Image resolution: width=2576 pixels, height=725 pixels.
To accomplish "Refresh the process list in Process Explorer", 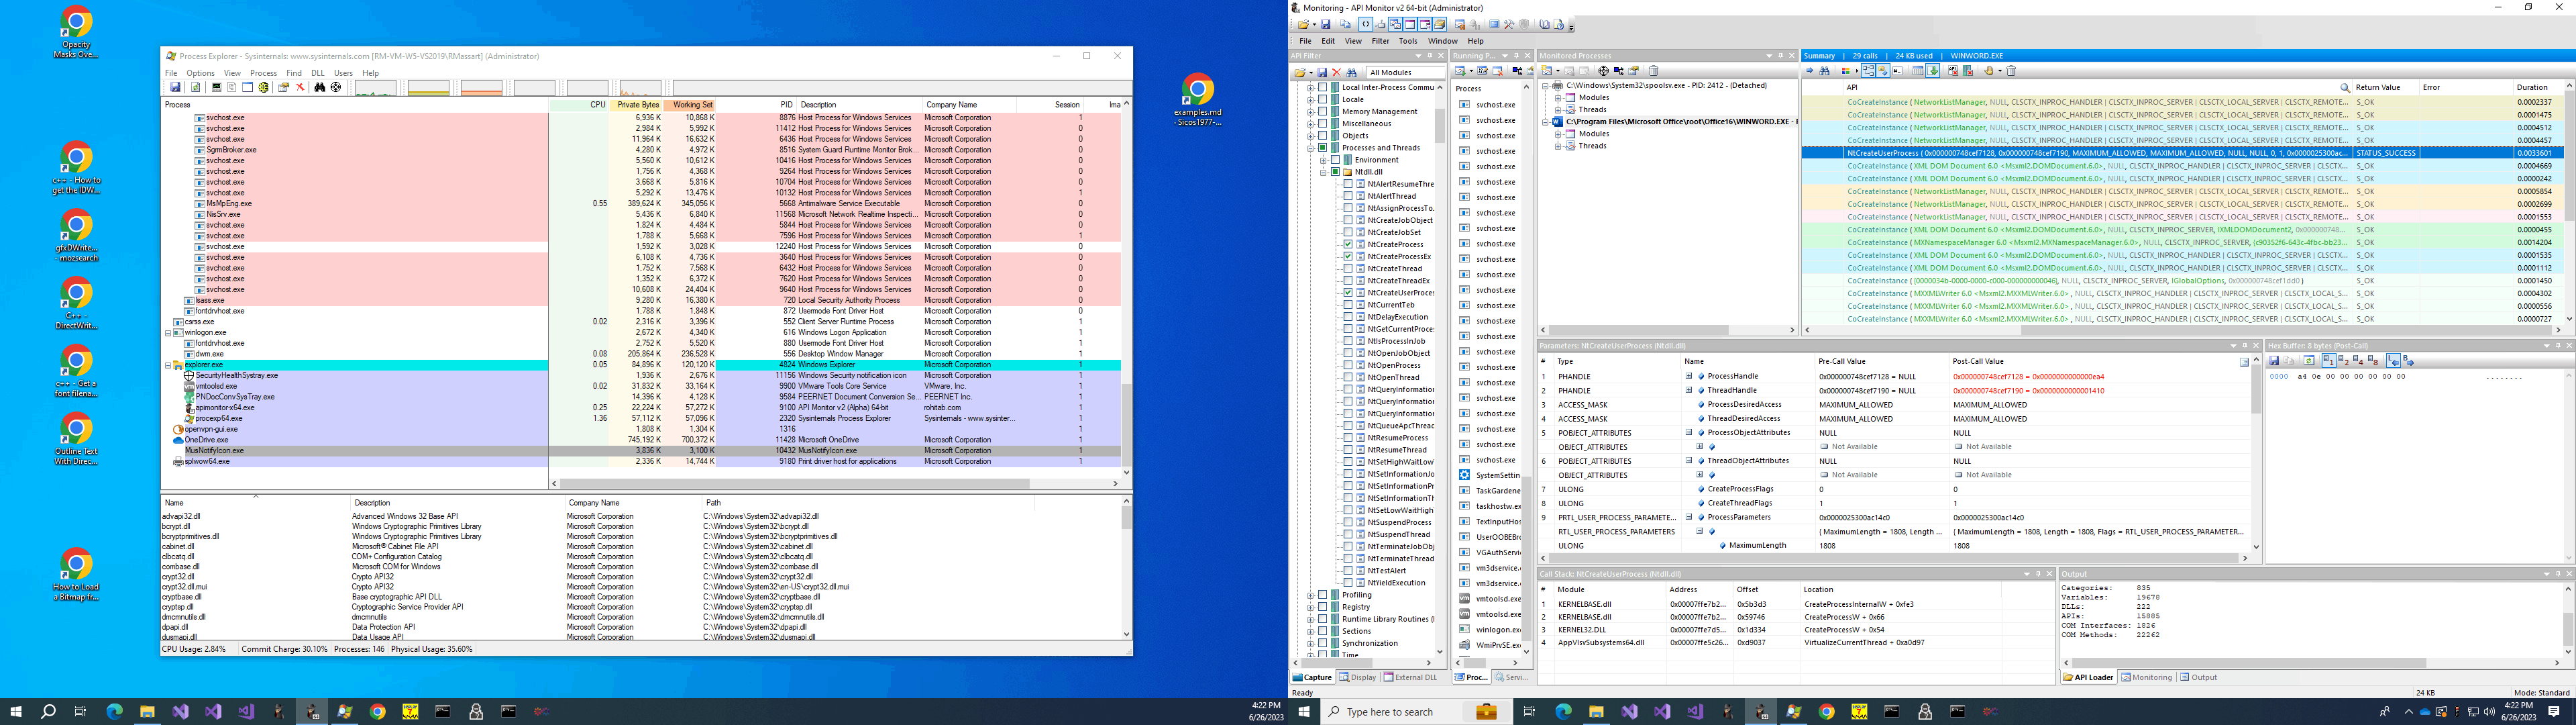I will [196, 88].
